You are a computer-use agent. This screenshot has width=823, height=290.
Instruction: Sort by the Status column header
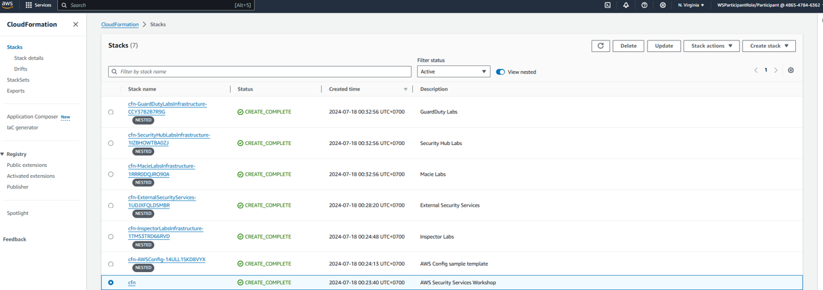point(245,89)
